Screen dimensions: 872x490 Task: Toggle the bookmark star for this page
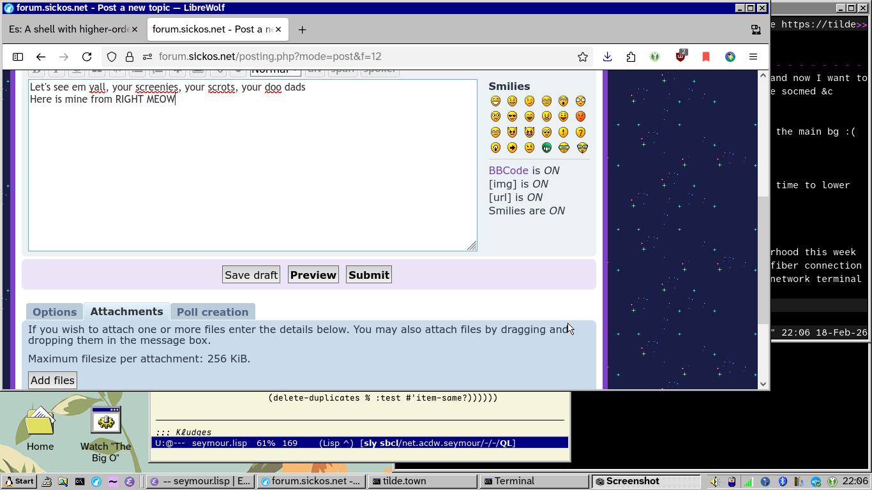[x=582, y=56]
